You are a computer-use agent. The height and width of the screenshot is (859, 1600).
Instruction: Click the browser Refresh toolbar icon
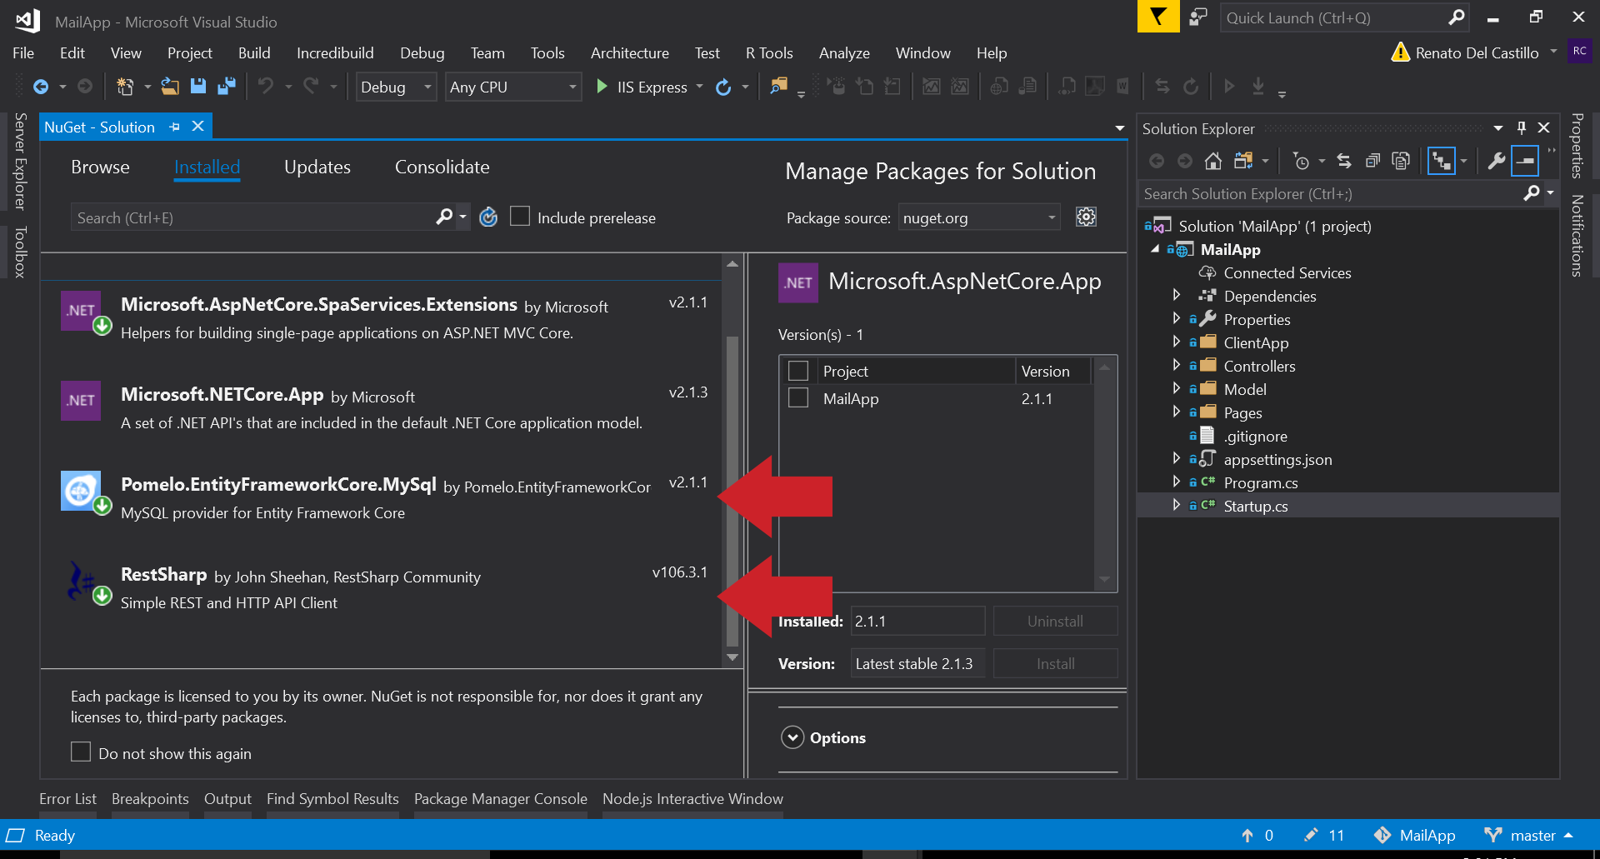pyautogui.click(x=723, y=87)
